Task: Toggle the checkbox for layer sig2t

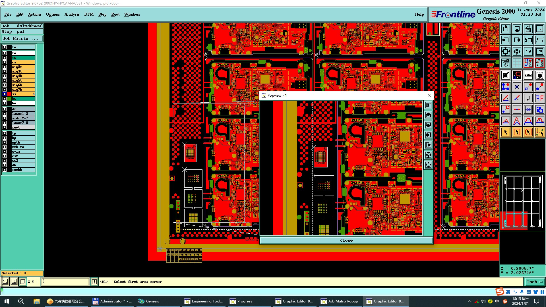Action: pos(5,67)
